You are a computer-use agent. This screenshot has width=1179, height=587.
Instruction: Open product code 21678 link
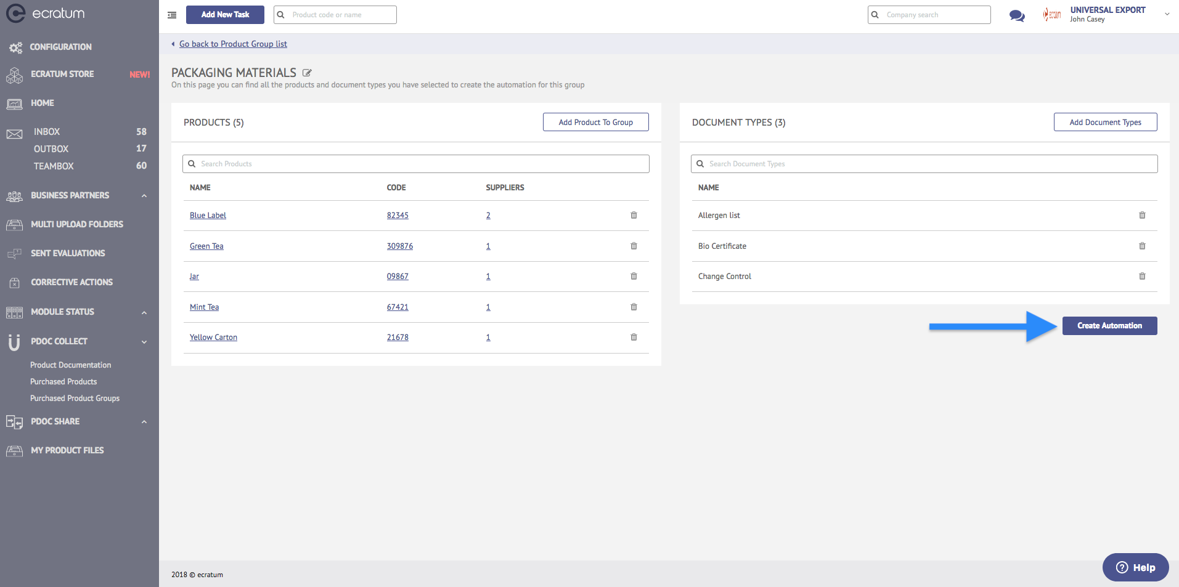(x=398, y=338)
